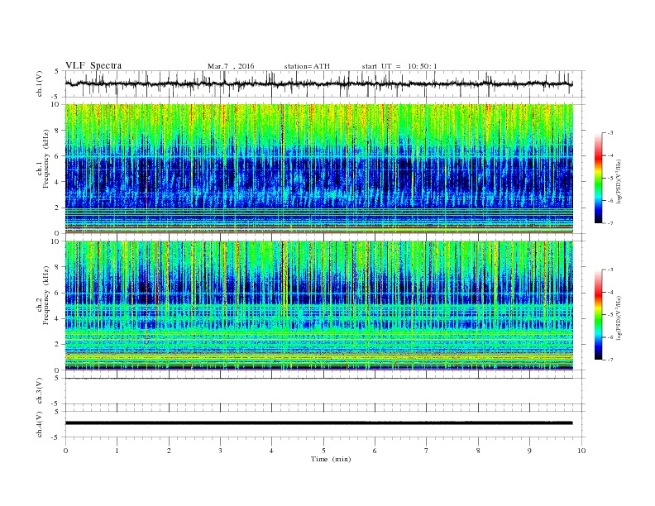
Task: Click the time axis tick label '3'
Action: (x=220, y=451)
